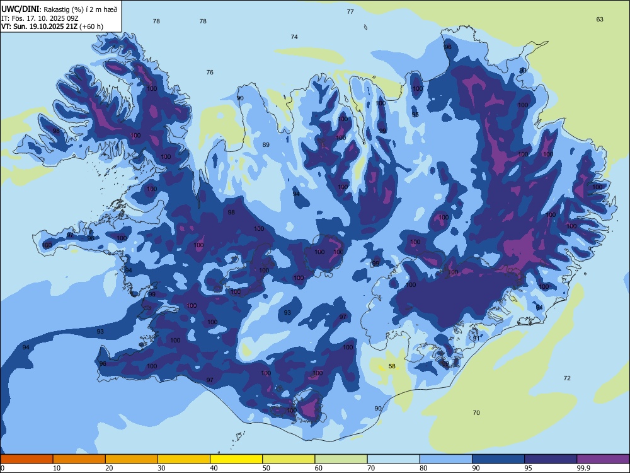Click the map value 76
The height and width of the screenshot is (473, 630).
[210, 73]
